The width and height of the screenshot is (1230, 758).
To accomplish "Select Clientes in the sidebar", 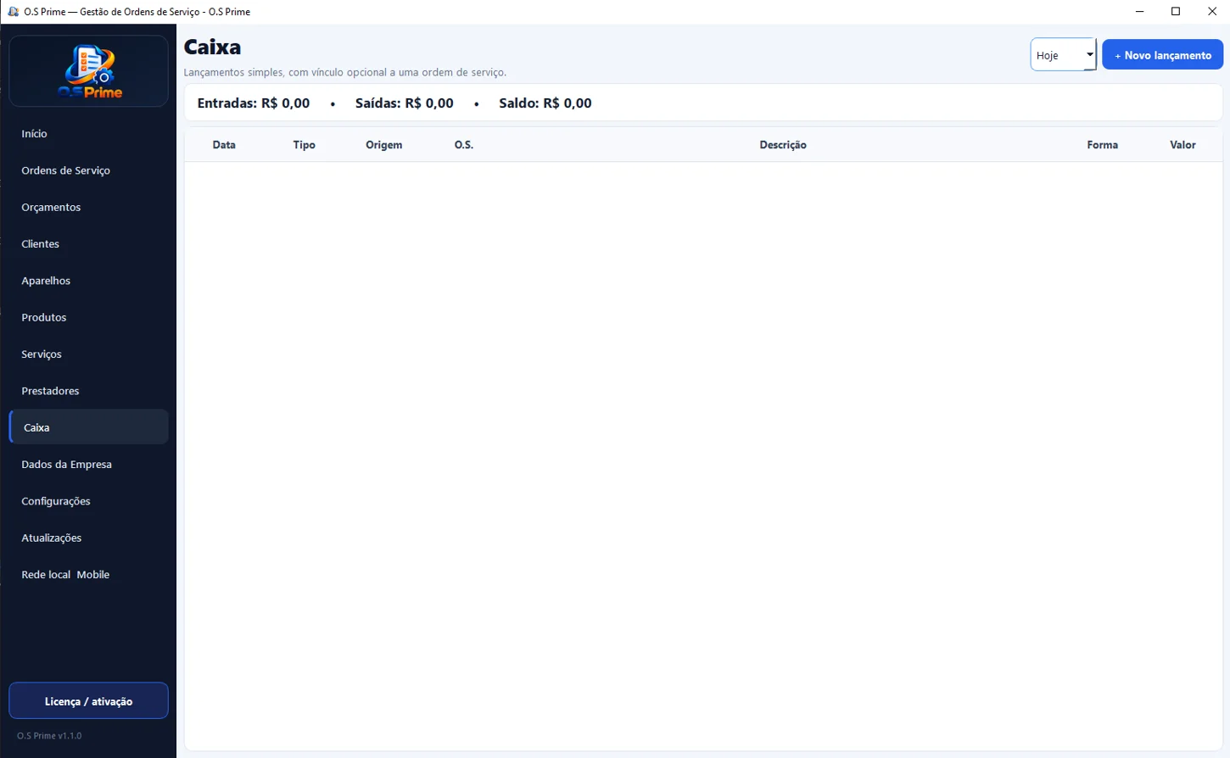I will click(x=88, y=244).
